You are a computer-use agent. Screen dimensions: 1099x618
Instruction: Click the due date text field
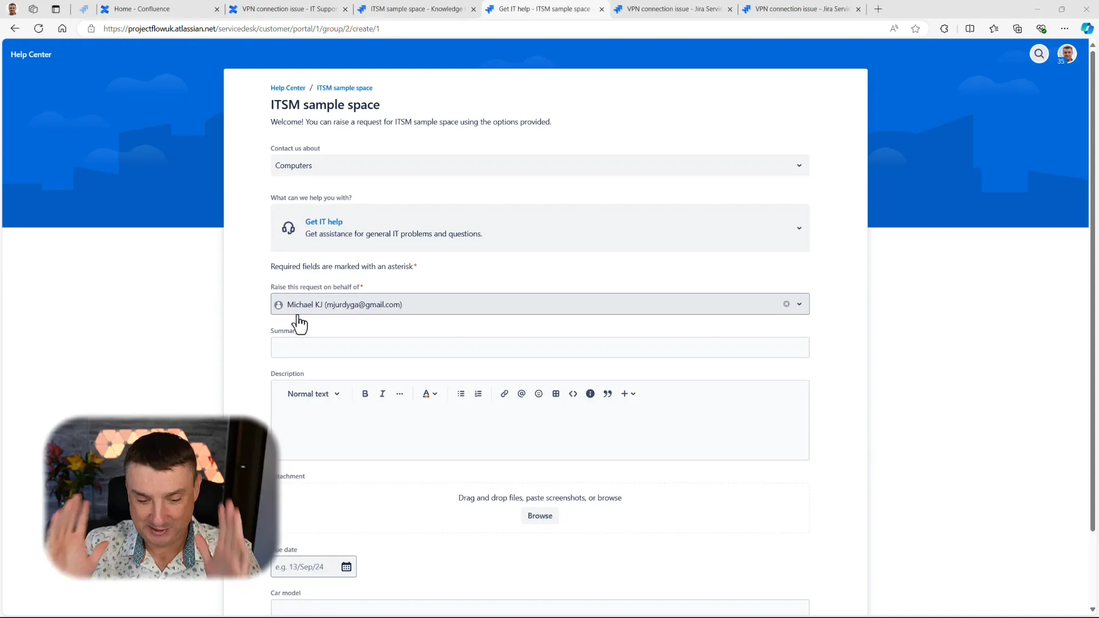click(x=306, y=566)
